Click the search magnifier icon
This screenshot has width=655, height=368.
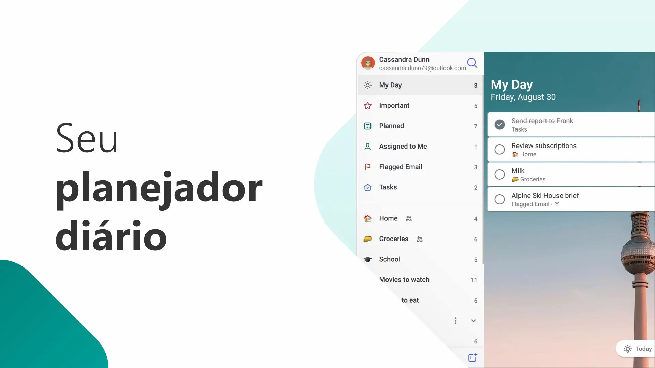click(472, 63)
